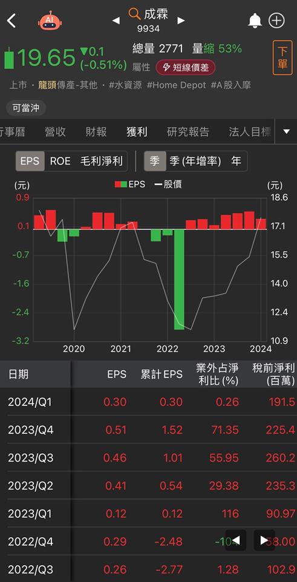Tap pre-tax profit 90.97 in 2023/Q1
This screenshot has width=297, height=582.
(x=280, y=514)
